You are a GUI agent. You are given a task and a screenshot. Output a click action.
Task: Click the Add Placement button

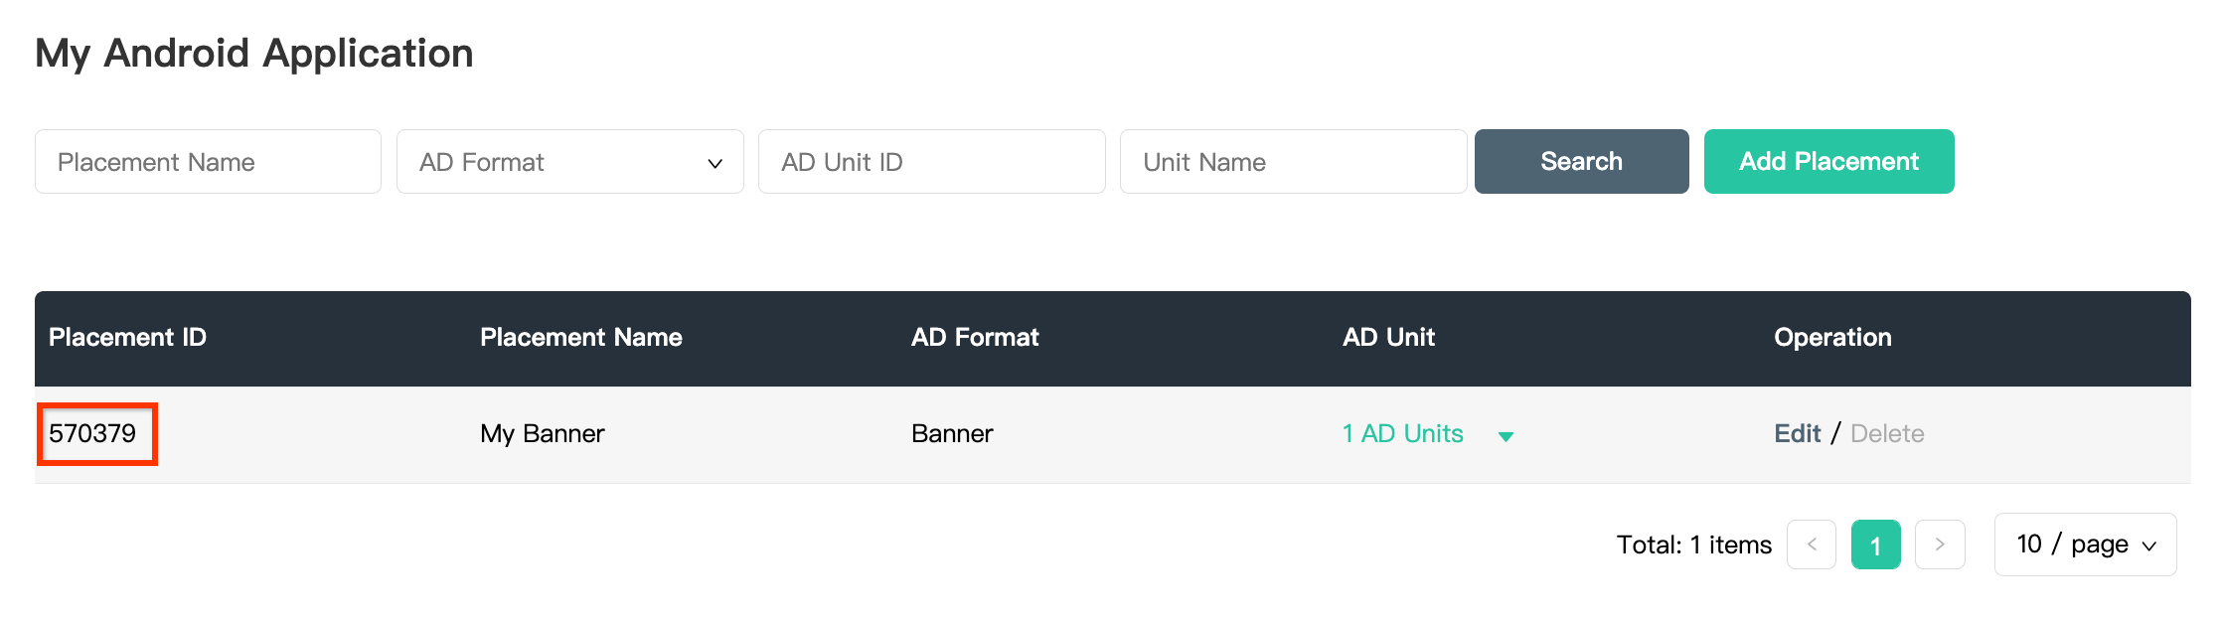click(1828, 162)
